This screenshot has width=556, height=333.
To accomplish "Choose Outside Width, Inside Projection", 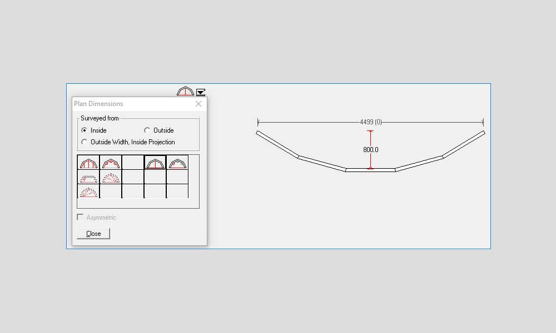I will (85, 142).
